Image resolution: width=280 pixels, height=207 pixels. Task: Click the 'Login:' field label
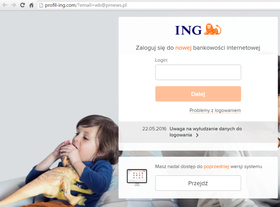pyautogui.click(x=162, y=60)
